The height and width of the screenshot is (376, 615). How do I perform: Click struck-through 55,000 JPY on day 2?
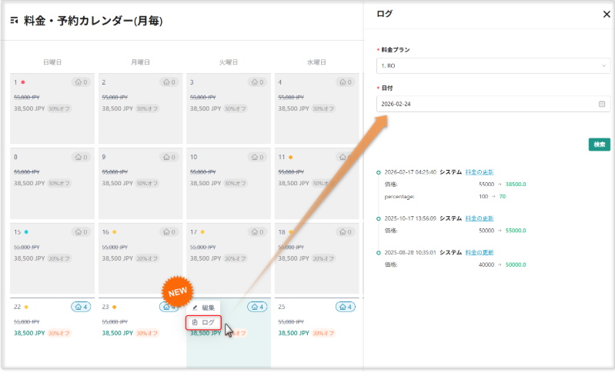tap(115, 97)
